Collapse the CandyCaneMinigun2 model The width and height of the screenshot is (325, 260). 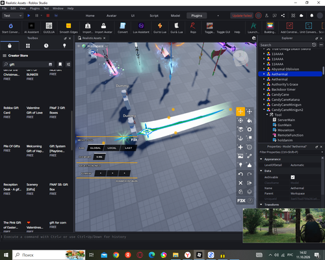coord(264,110)
